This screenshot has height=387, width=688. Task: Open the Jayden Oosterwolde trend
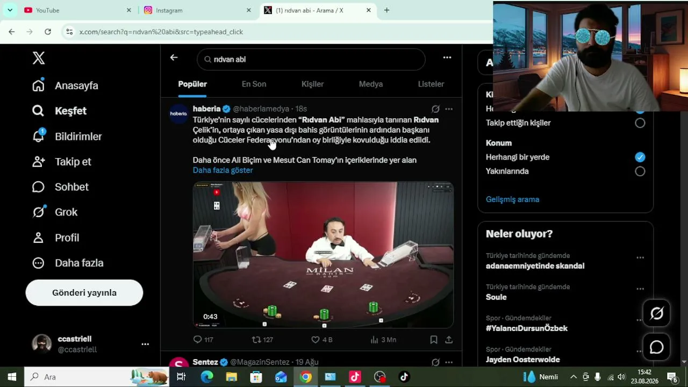[x=522, y=360]
